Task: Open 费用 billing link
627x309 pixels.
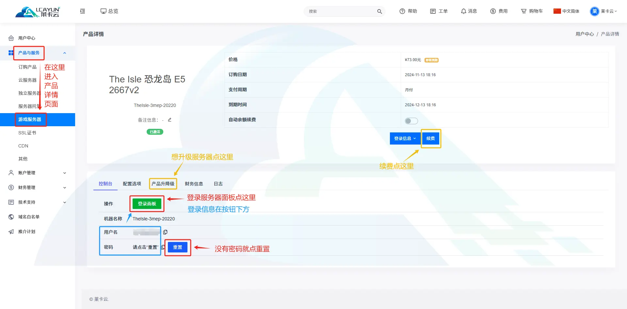Action: click(x=499, y=11)
